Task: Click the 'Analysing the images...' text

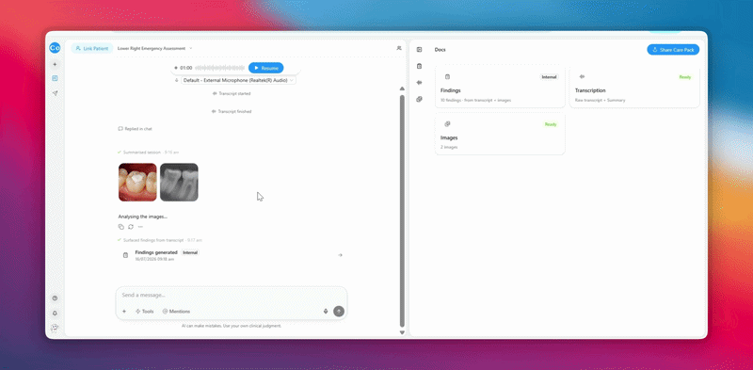Action: tap(143, 217)
